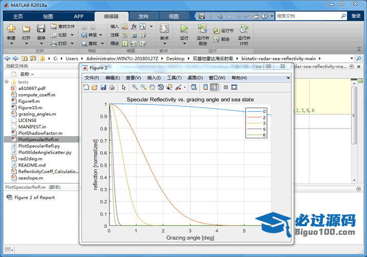Click Users in the address path
Image resolution: width=367 pixels, height=257 pixels.
(x=72, y=59)
